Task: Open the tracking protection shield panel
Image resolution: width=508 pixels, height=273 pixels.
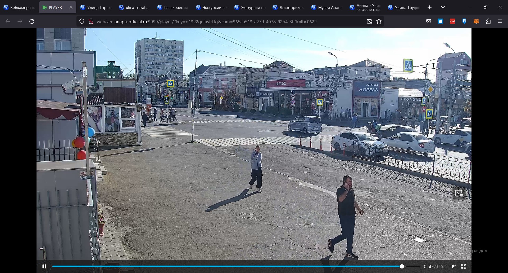Action: (x=81, y=21)
